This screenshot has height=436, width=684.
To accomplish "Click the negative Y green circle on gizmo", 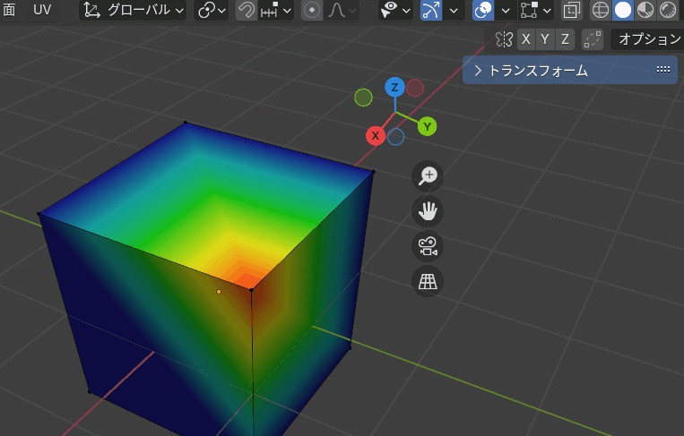I will point(363,98).
